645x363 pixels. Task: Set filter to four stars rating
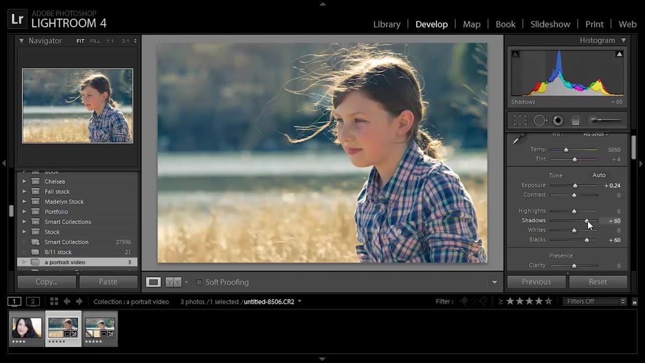click(x=539, y=301)
